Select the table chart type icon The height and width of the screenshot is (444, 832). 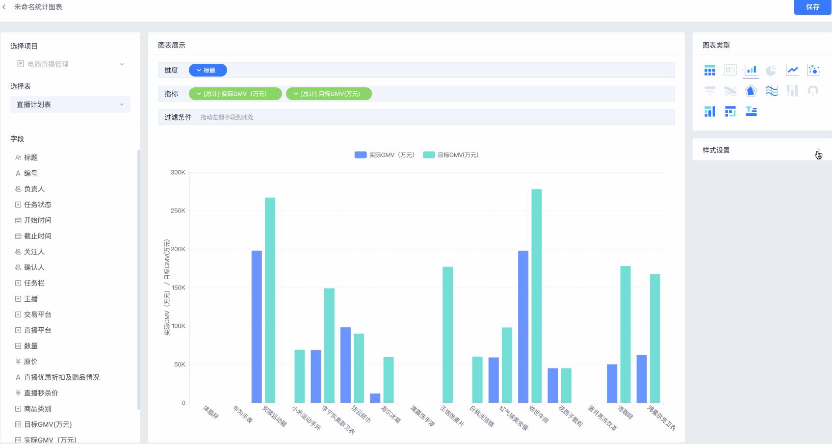tap(709, 70)
